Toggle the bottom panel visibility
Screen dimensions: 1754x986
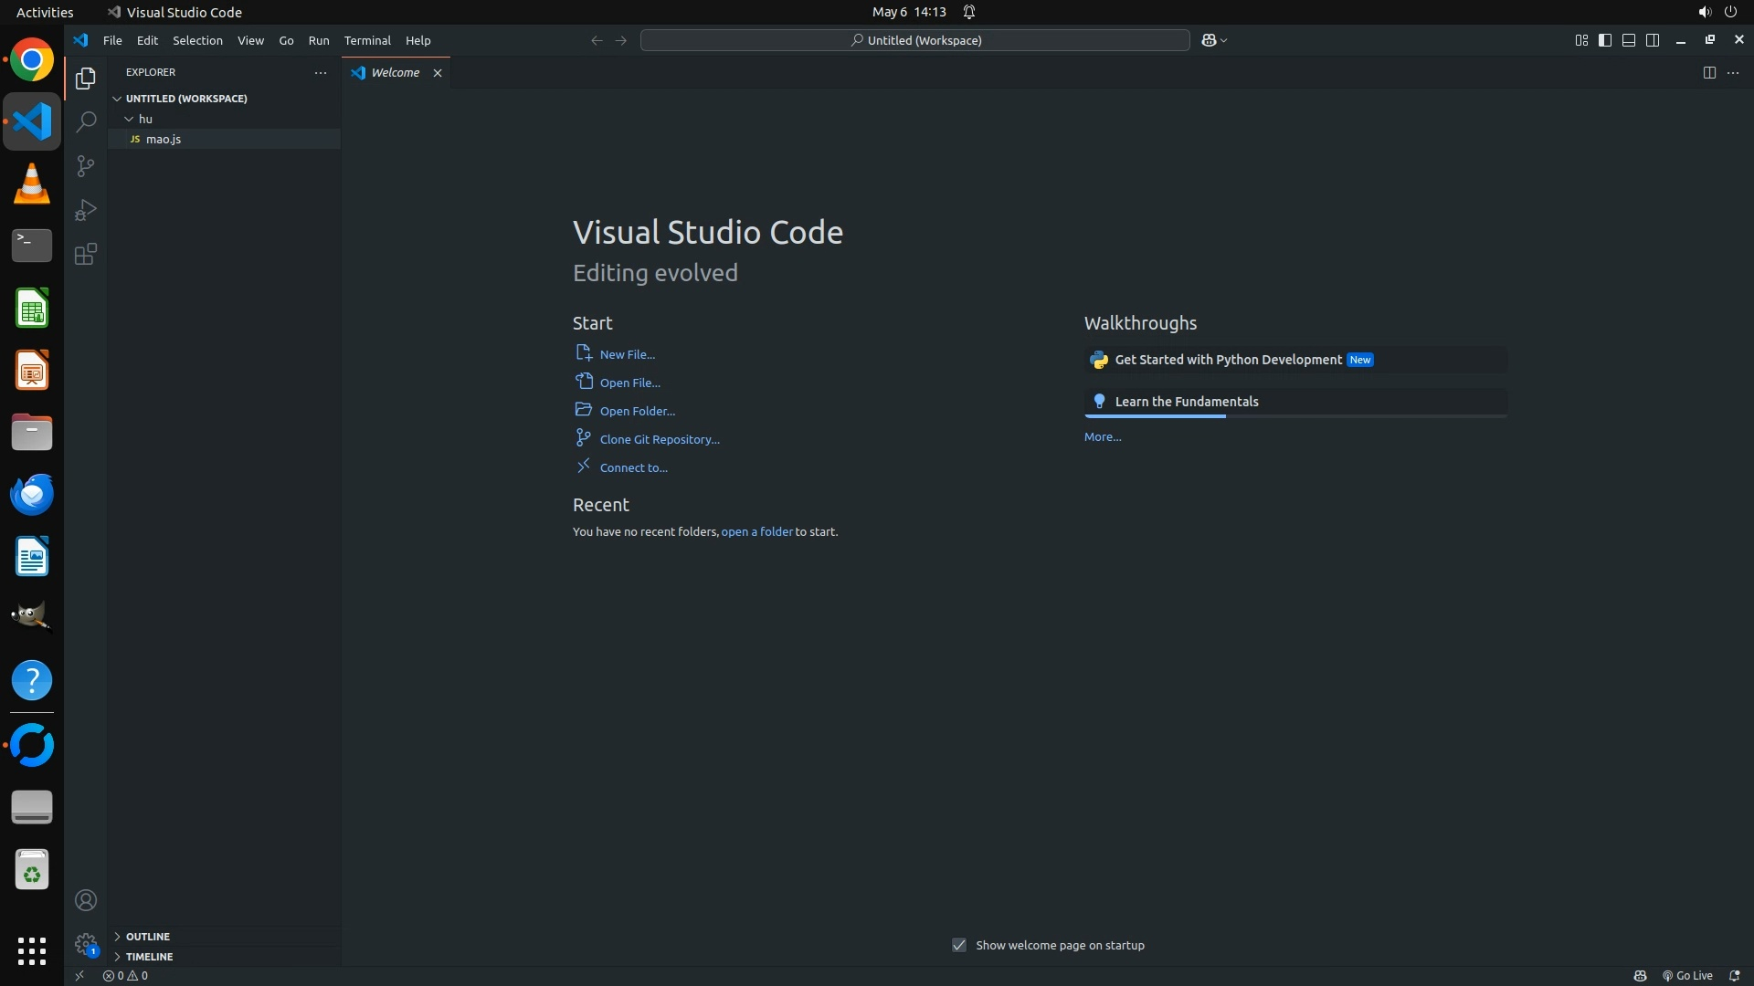click(x=1628, y=40)
